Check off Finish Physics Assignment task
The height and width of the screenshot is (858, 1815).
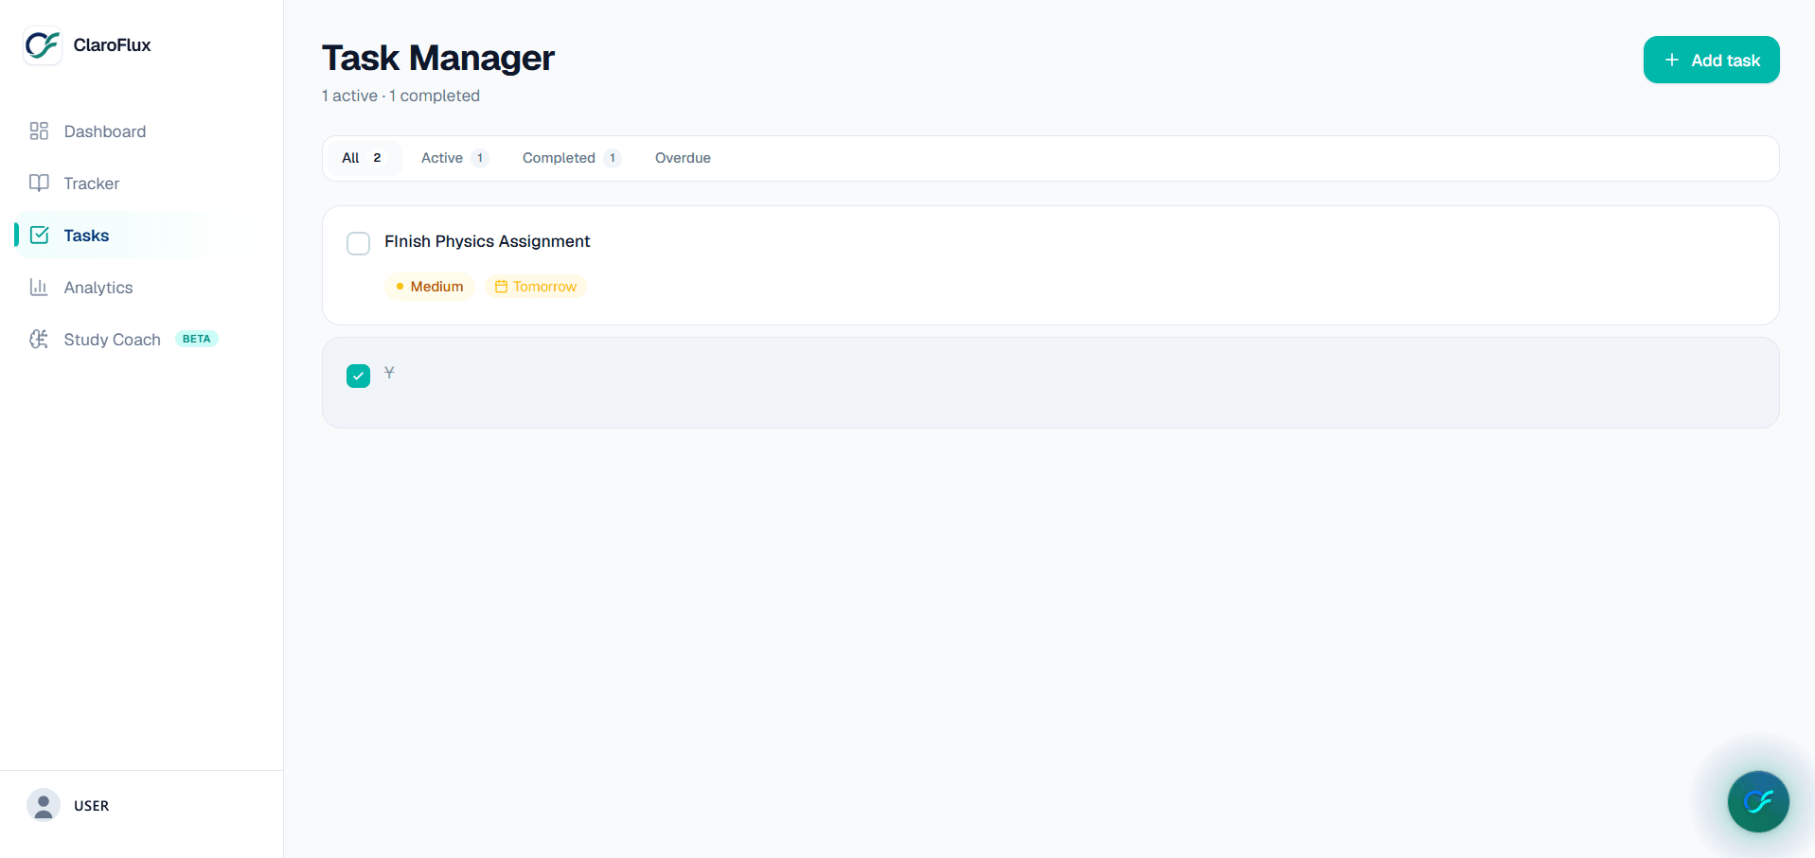[x=358, y=243]
